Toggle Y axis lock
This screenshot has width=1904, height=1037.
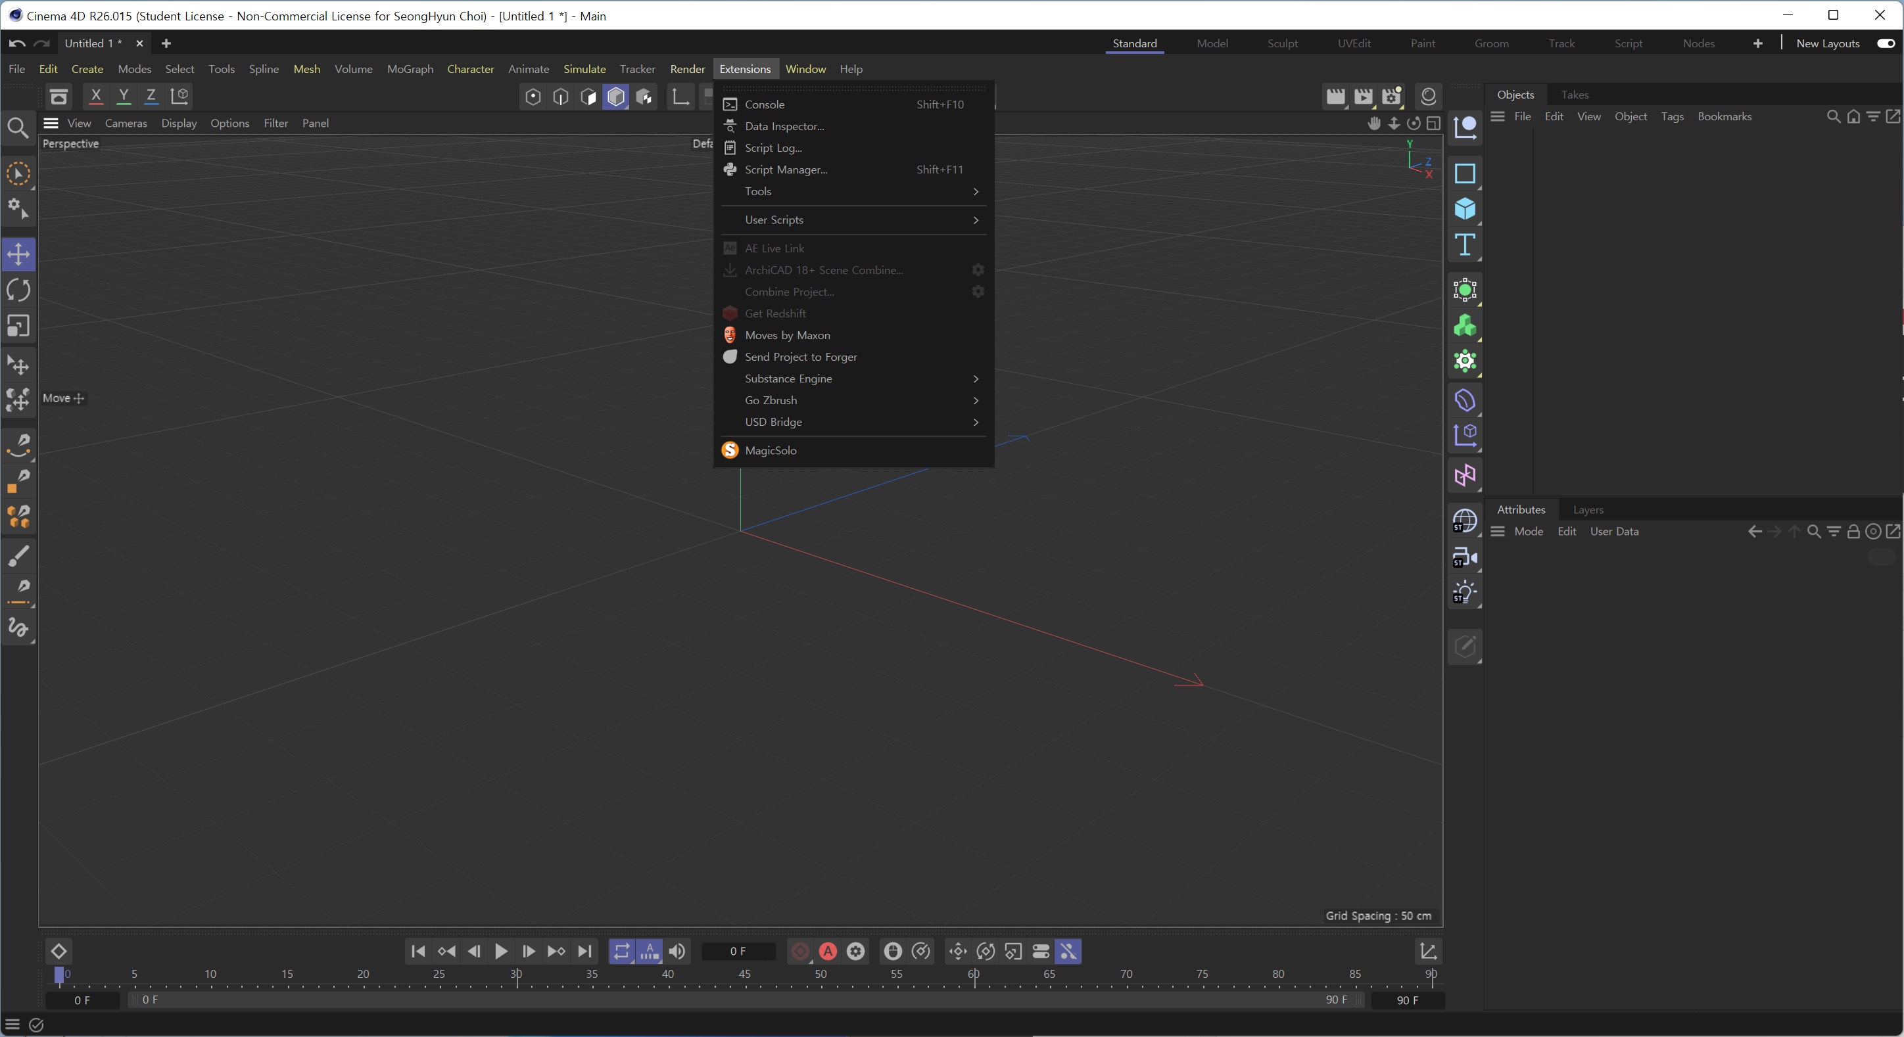124,96
